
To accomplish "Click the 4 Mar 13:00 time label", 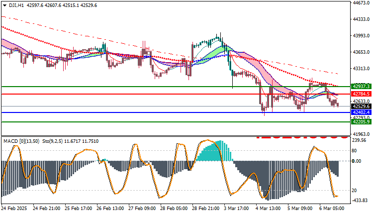I will click(x=269, y=209).
